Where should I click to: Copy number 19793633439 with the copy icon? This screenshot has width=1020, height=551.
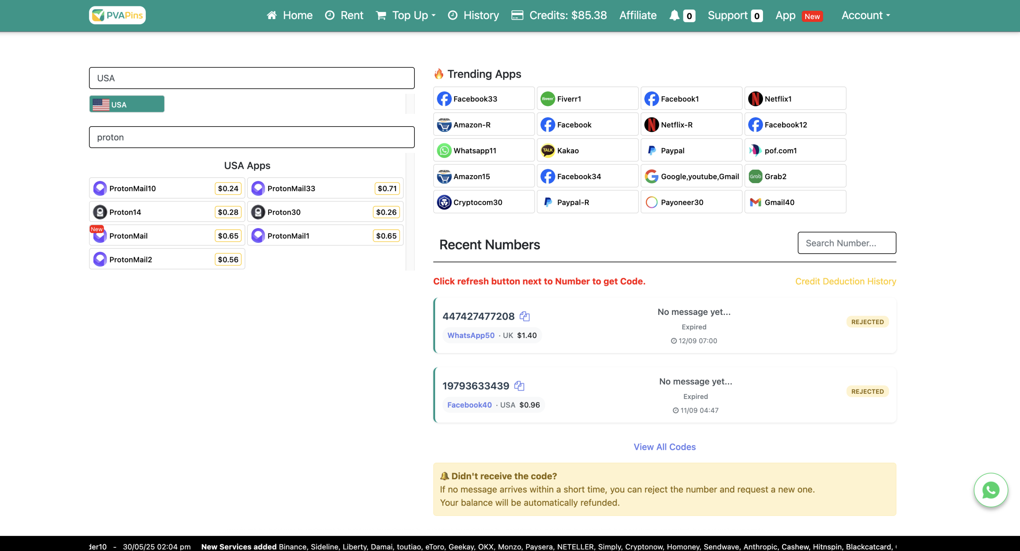pyautogui.click(x=519, y=386)
